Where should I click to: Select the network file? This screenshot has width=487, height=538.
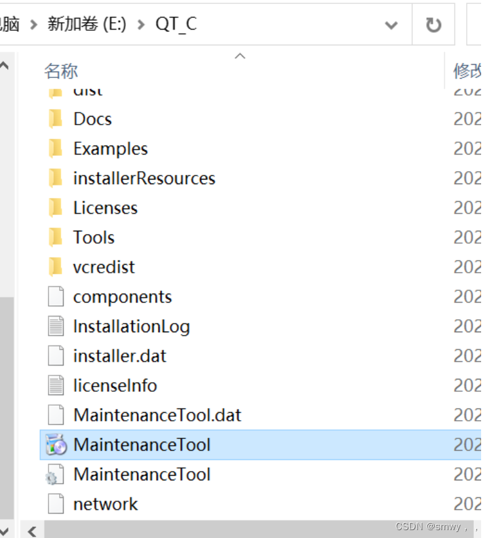click(104, 503)
